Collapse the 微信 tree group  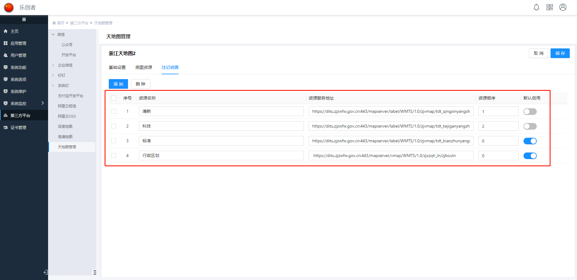pyautogui.click(x=53, y=35)
